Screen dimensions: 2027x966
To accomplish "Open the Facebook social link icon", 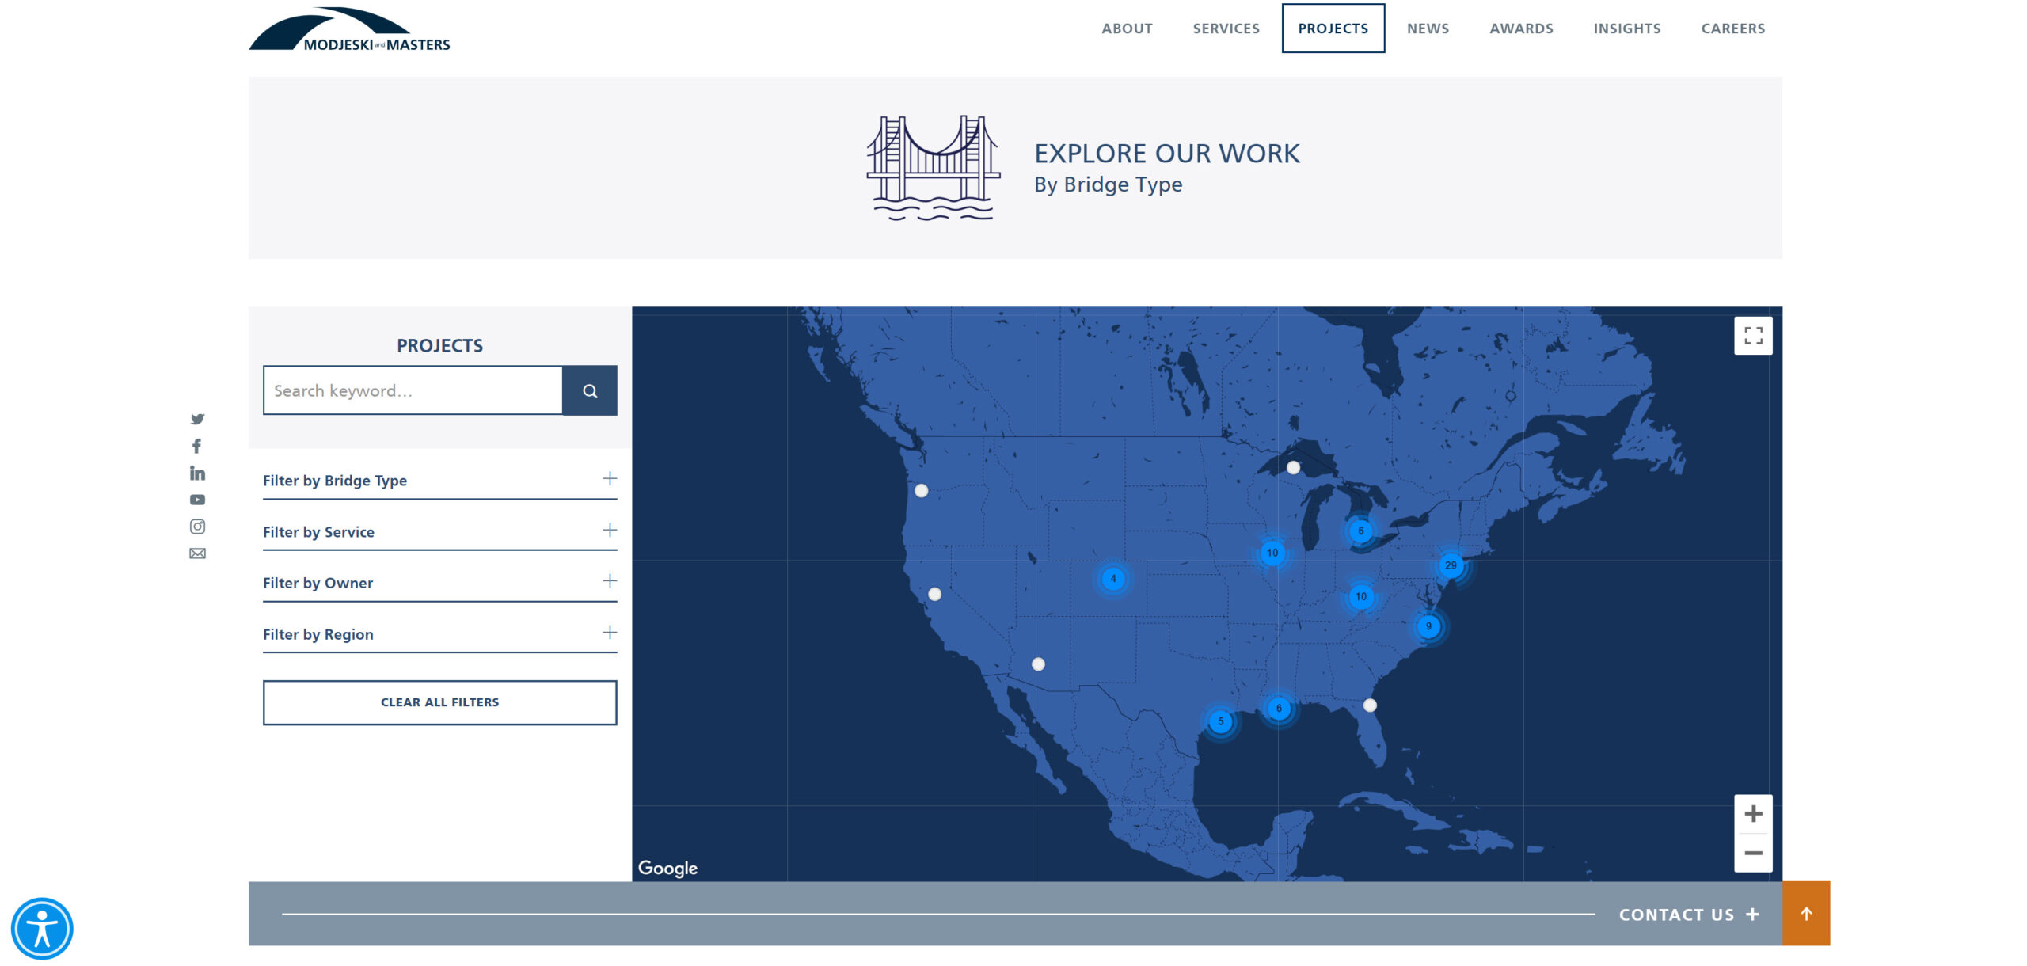I will pyautogui.click(x=196, y=446).
